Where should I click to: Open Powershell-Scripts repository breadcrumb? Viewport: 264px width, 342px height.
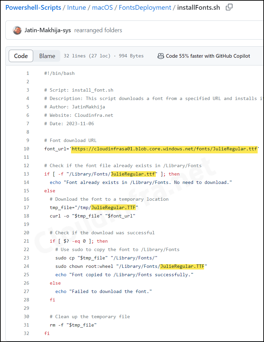(33, 7)
